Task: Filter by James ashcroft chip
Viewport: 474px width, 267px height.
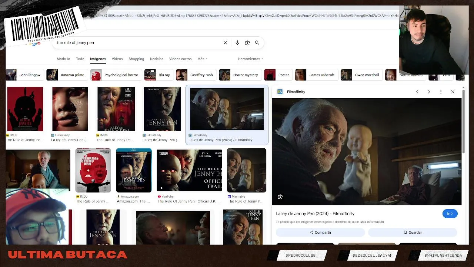Action: click(x=316, y=75)
